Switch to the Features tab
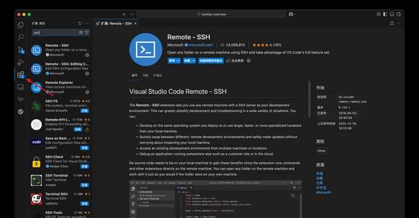The height and width of the screenshot is (218, 419). coord(145,75)
